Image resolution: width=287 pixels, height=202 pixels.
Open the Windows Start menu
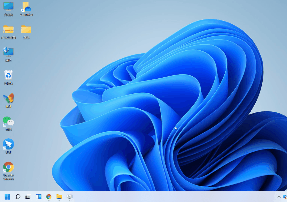tap(7, 197)
